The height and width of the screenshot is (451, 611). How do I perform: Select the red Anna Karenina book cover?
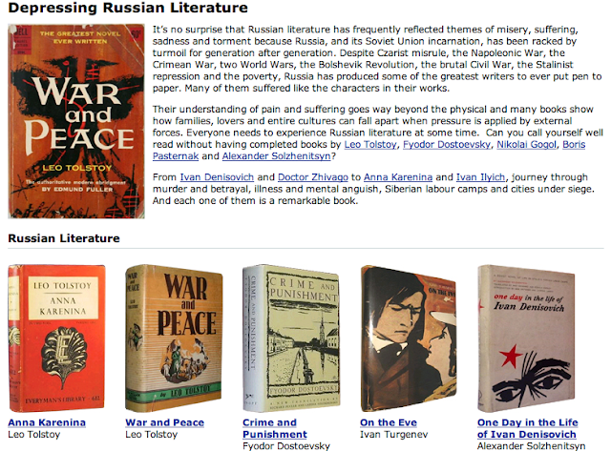pyautogui.click(x=57, y=338)
